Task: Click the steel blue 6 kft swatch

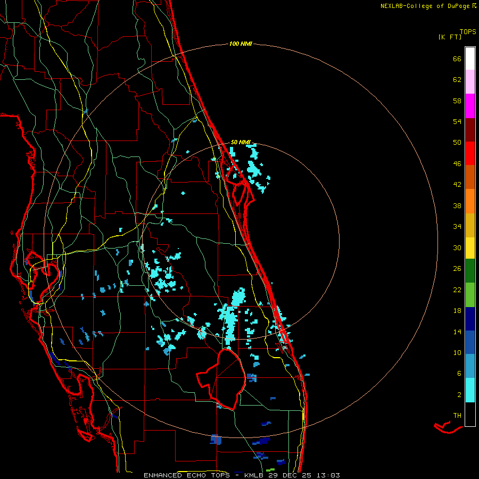Action: tap(470, 366)
